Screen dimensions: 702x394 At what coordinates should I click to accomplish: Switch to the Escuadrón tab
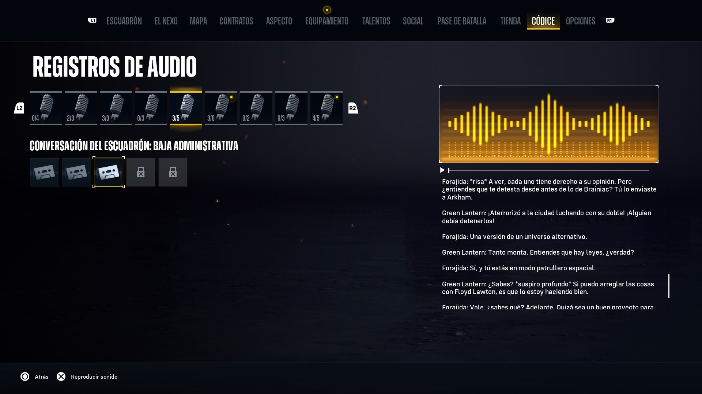[124, 21]
